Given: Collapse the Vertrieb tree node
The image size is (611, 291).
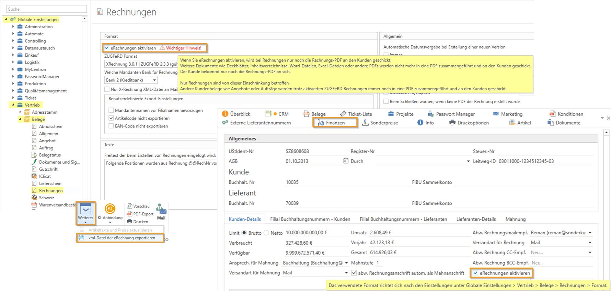Looking at the screenshot, I should (13, 105).
